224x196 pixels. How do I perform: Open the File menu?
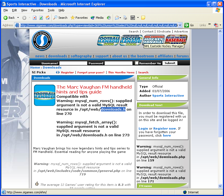[6, 10]
